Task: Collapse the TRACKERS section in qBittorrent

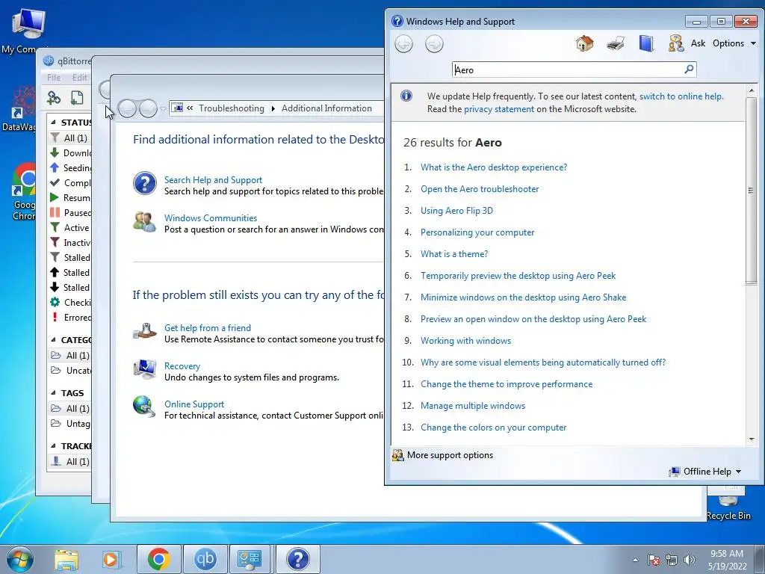Action: [x=53, y=446]
